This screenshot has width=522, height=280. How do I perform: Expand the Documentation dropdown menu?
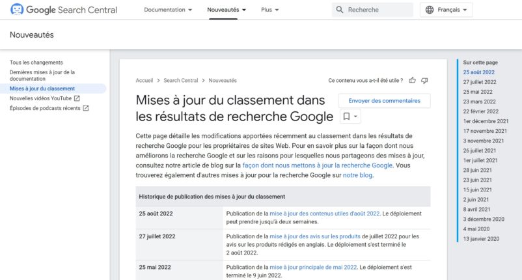click(x=168, y=10)
